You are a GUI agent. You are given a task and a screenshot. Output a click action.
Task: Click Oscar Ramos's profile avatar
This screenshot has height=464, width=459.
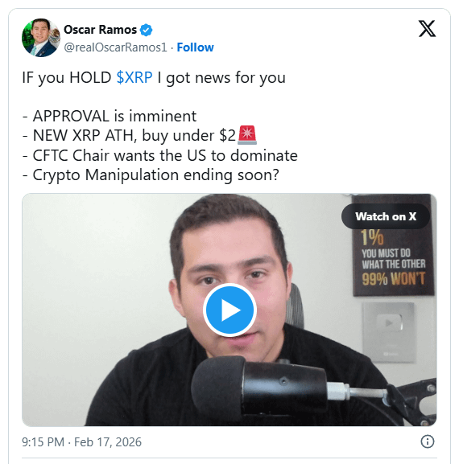point(41,38)
